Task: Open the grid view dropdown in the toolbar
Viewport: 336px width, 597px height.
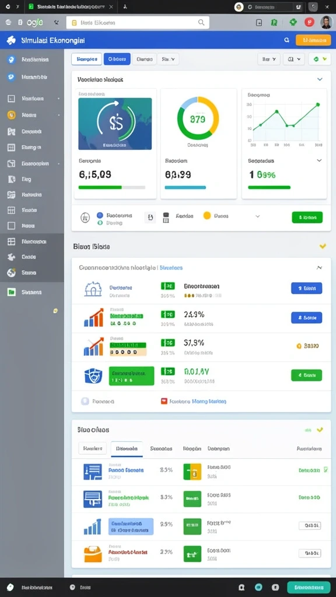Action: coord(294,59)
